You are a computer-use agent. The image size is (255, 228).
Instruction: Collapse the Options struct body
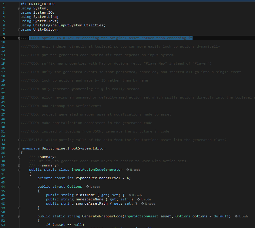[x=19, y=186]
